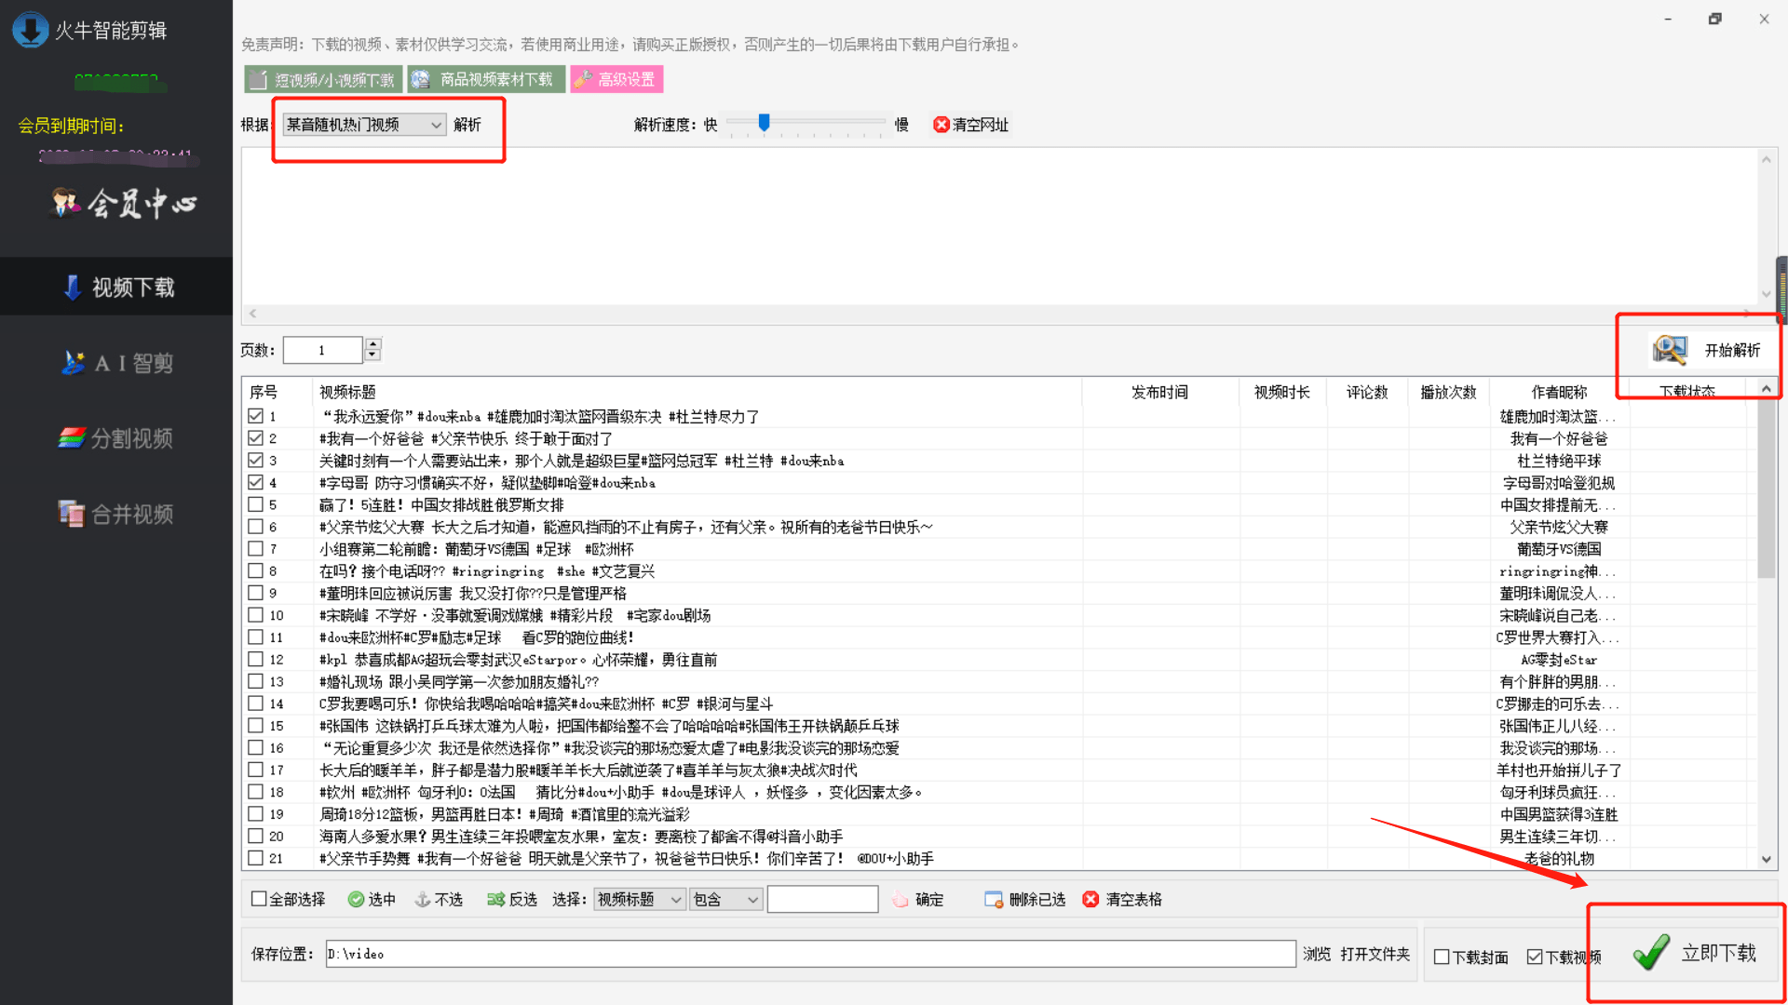Select author 杜兰特绝平球 cell
This screenshot has height=1005, width=1788.
pyautogui.click(x=1559, y=461)
